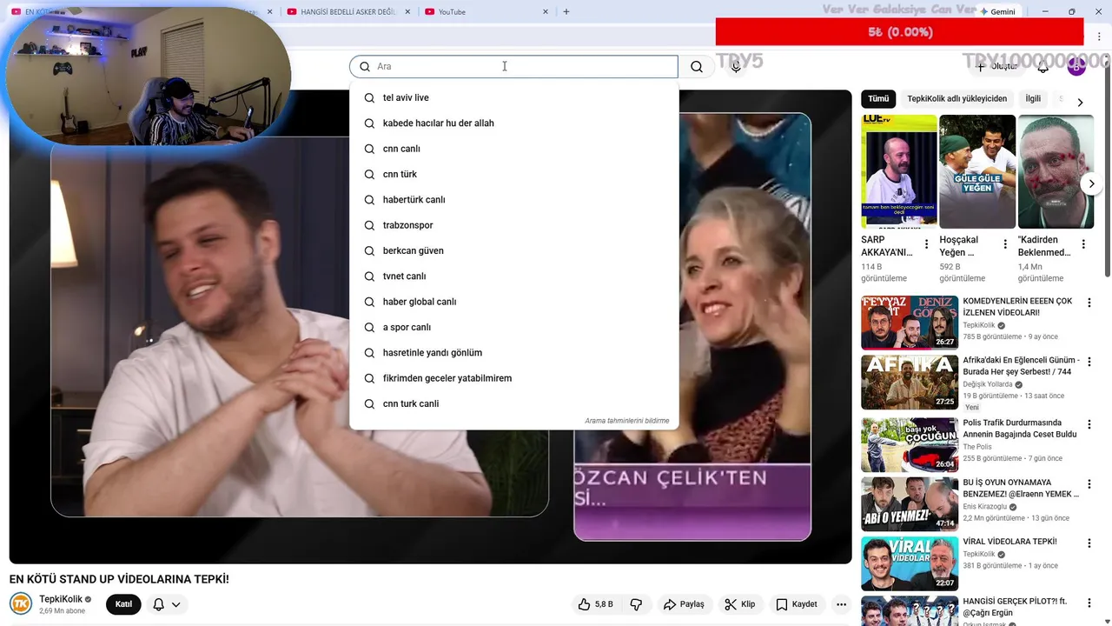The width and height of the screenshot is (1112, 626).
Task: Click the Katıl join button
Action: point(123,604)
